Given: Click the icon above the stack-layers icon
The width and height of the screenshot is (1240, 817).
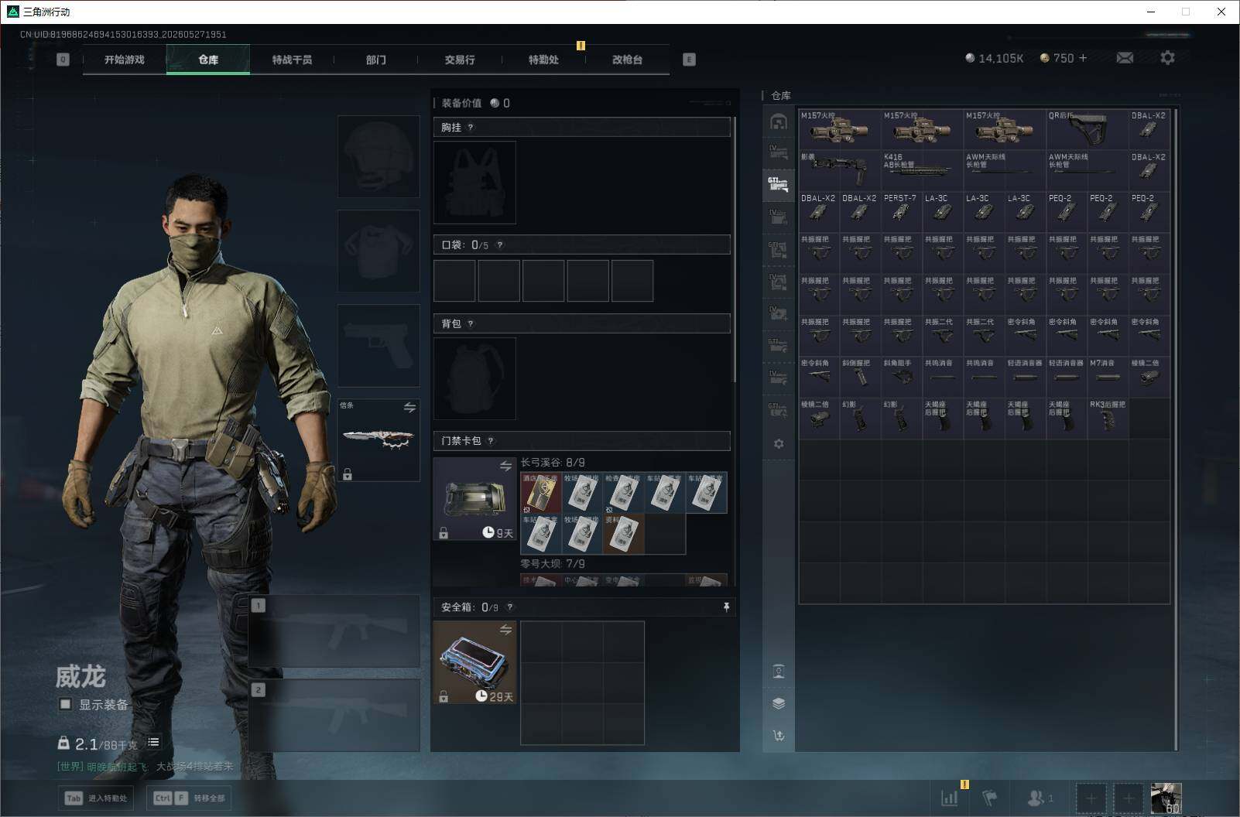Looking at the screenshot, I should tap(779, 671).
